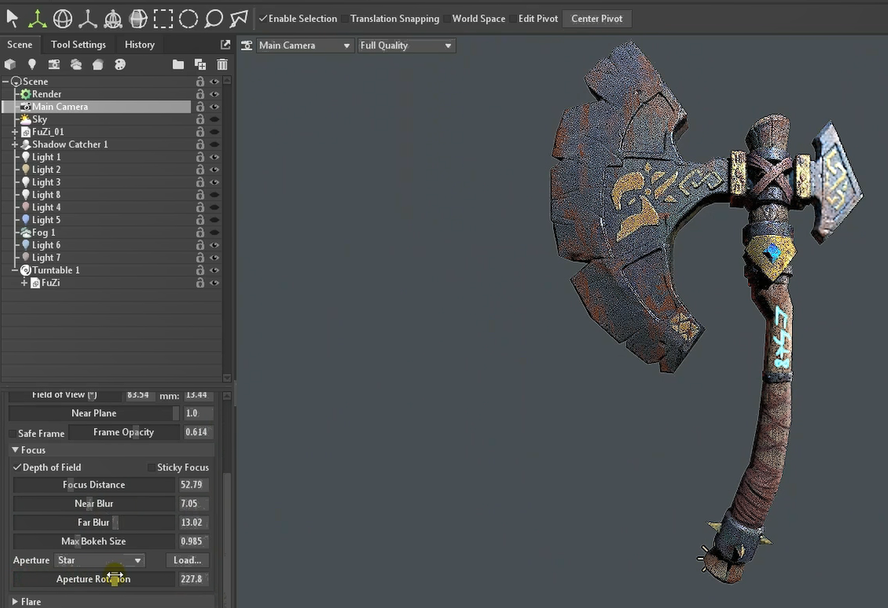
Task: Create a new folder group
Action: coord(178,64)
